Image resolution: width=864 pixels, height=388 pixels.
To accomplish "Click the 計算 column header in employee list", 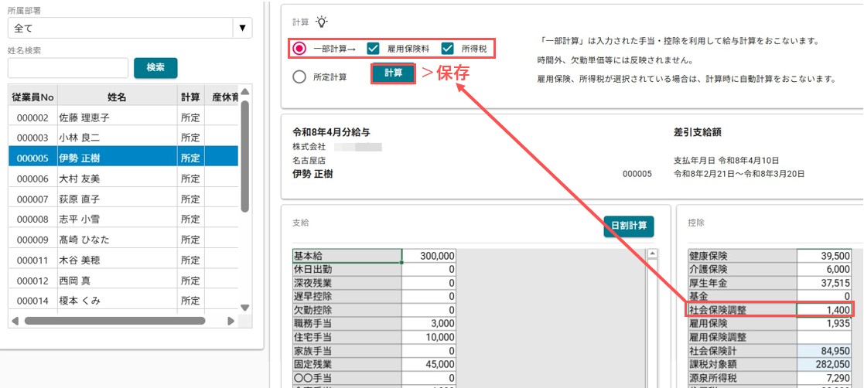I will tap(190, 97).
